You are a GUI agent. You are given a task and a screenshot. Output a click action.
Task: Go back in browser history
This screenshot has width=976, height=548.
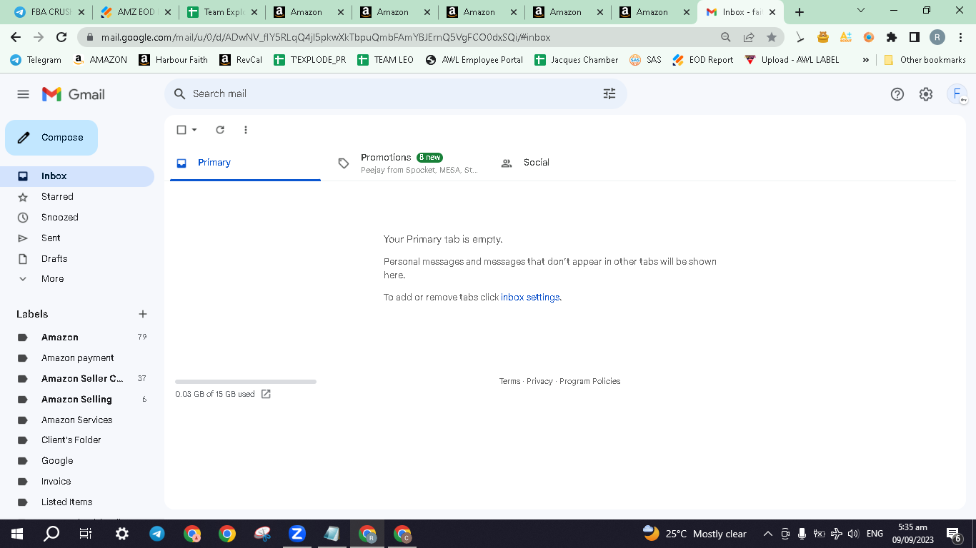16,37
